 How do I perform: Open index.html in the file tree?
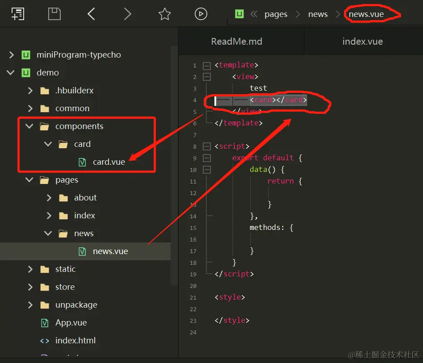coord(75,341)
